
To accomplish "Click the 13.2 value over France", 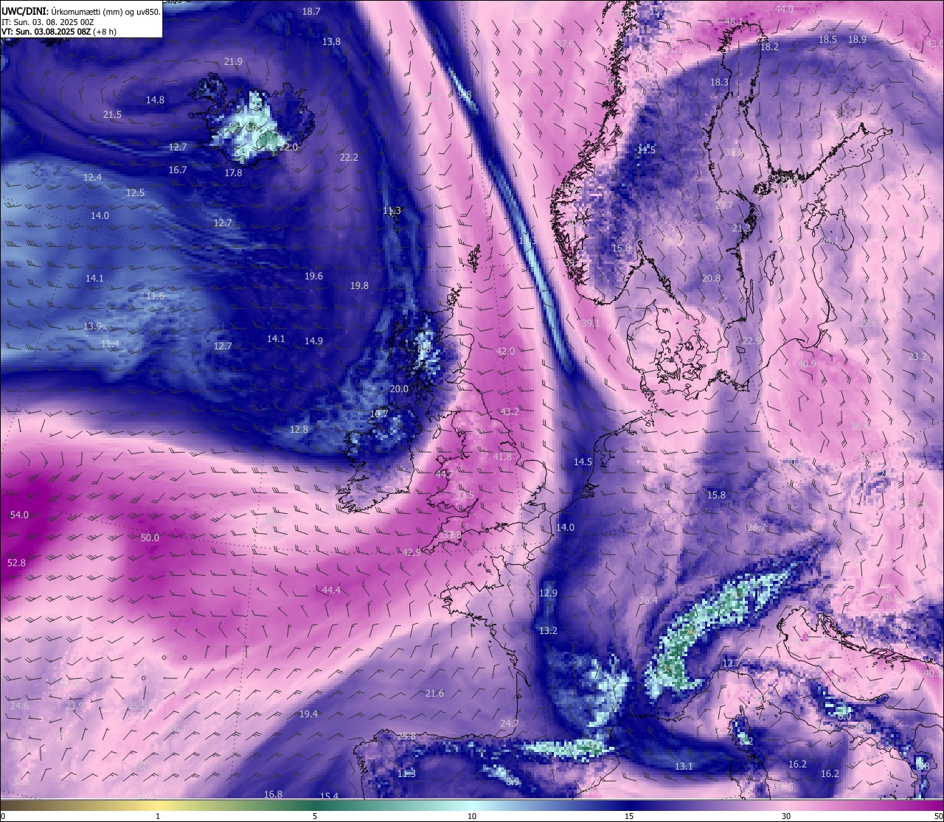I will click(x=548, y=630).
